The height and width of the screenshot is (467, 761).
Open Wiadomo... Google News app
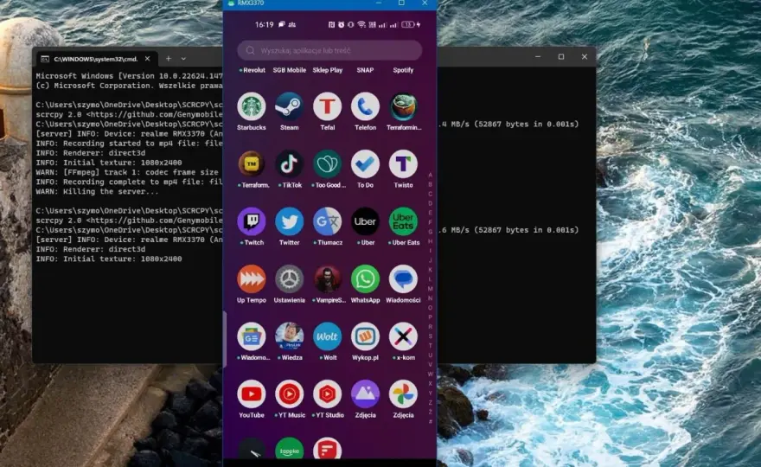tap(252, 336)
